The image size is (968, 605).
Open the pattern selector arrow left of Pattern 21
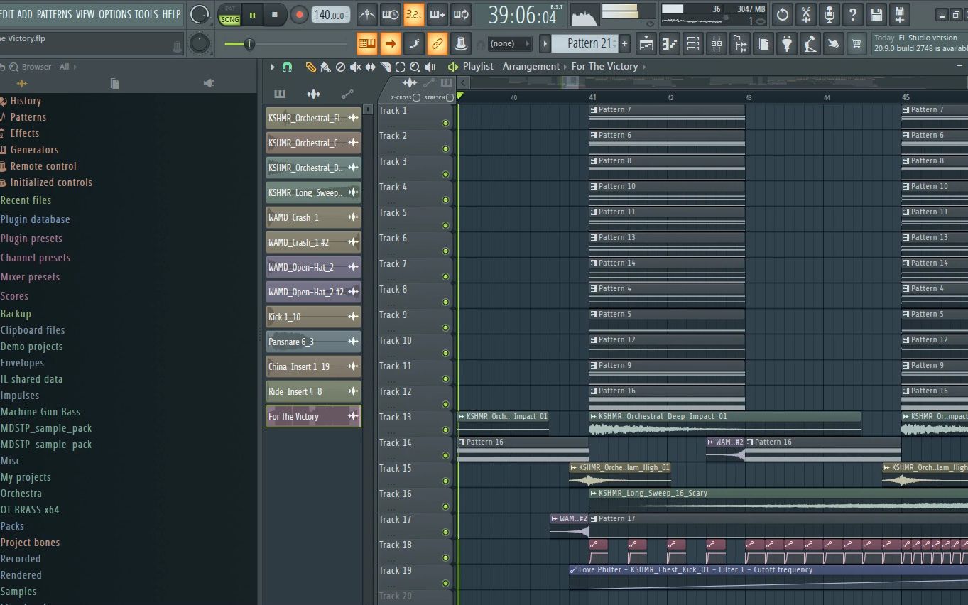(545, 44)
